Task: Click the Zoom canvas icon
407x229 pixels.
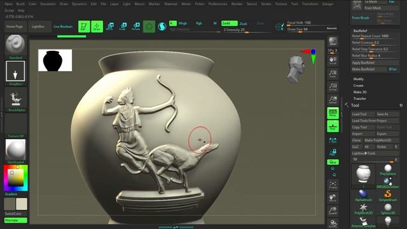Action: coord(333,74)
